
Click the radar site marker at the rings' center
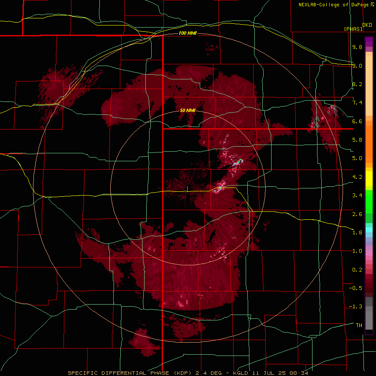tap(188, 189)
